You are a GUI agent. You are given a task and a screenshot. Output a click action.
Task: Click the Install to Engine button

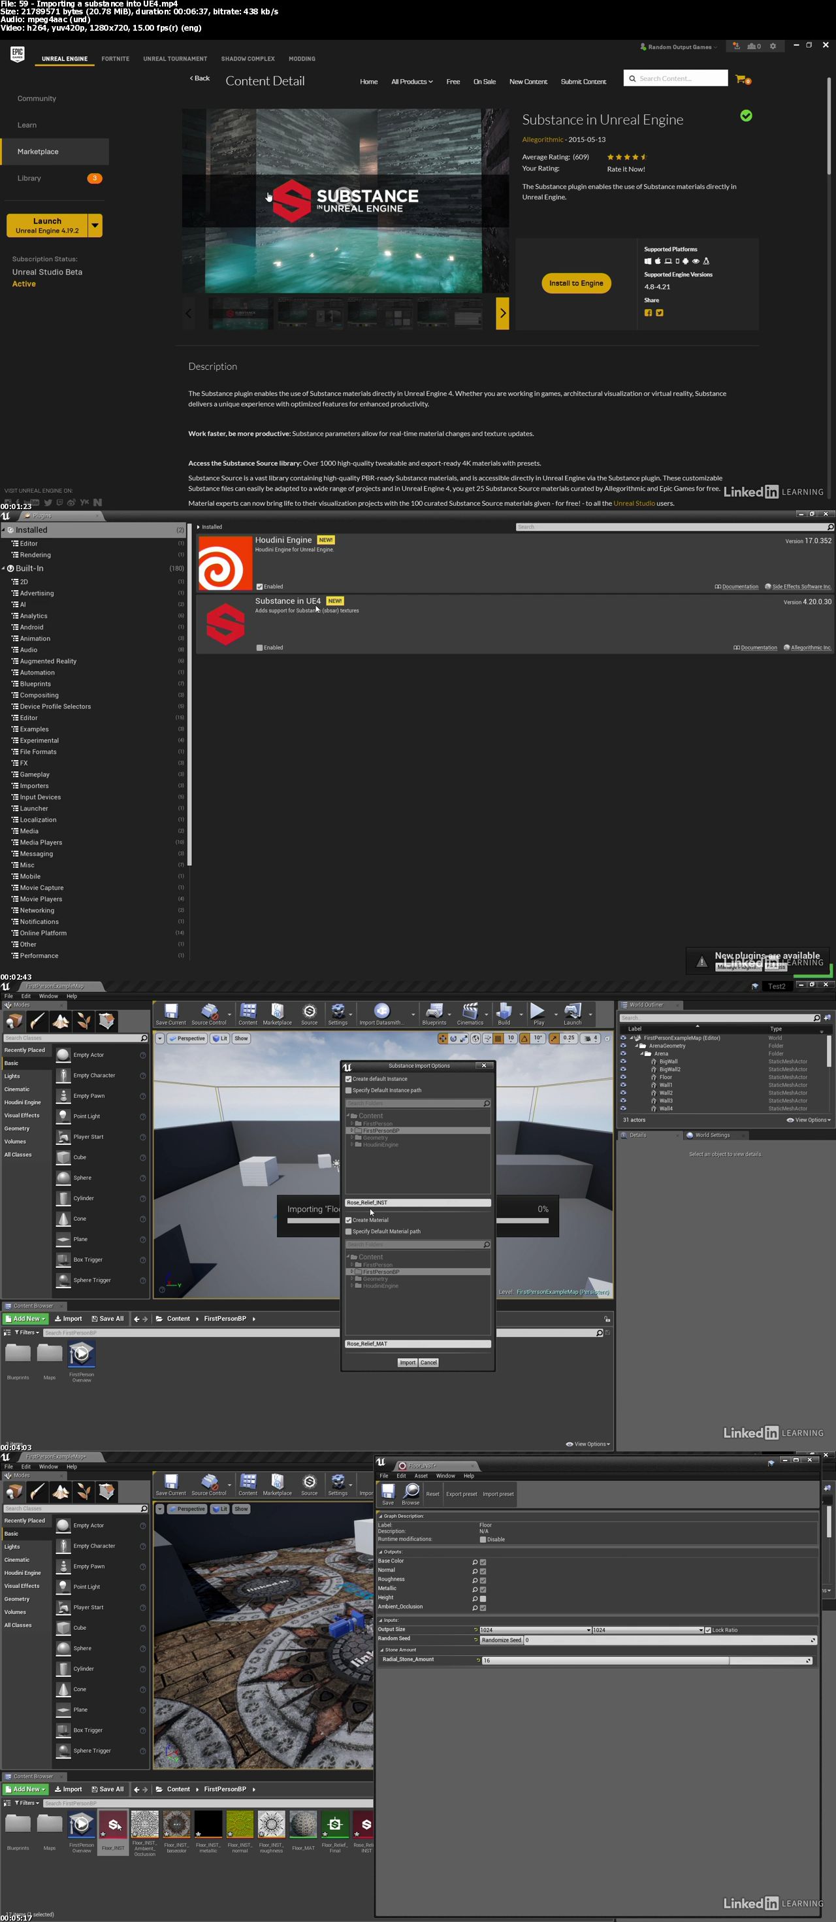(575, 284)
